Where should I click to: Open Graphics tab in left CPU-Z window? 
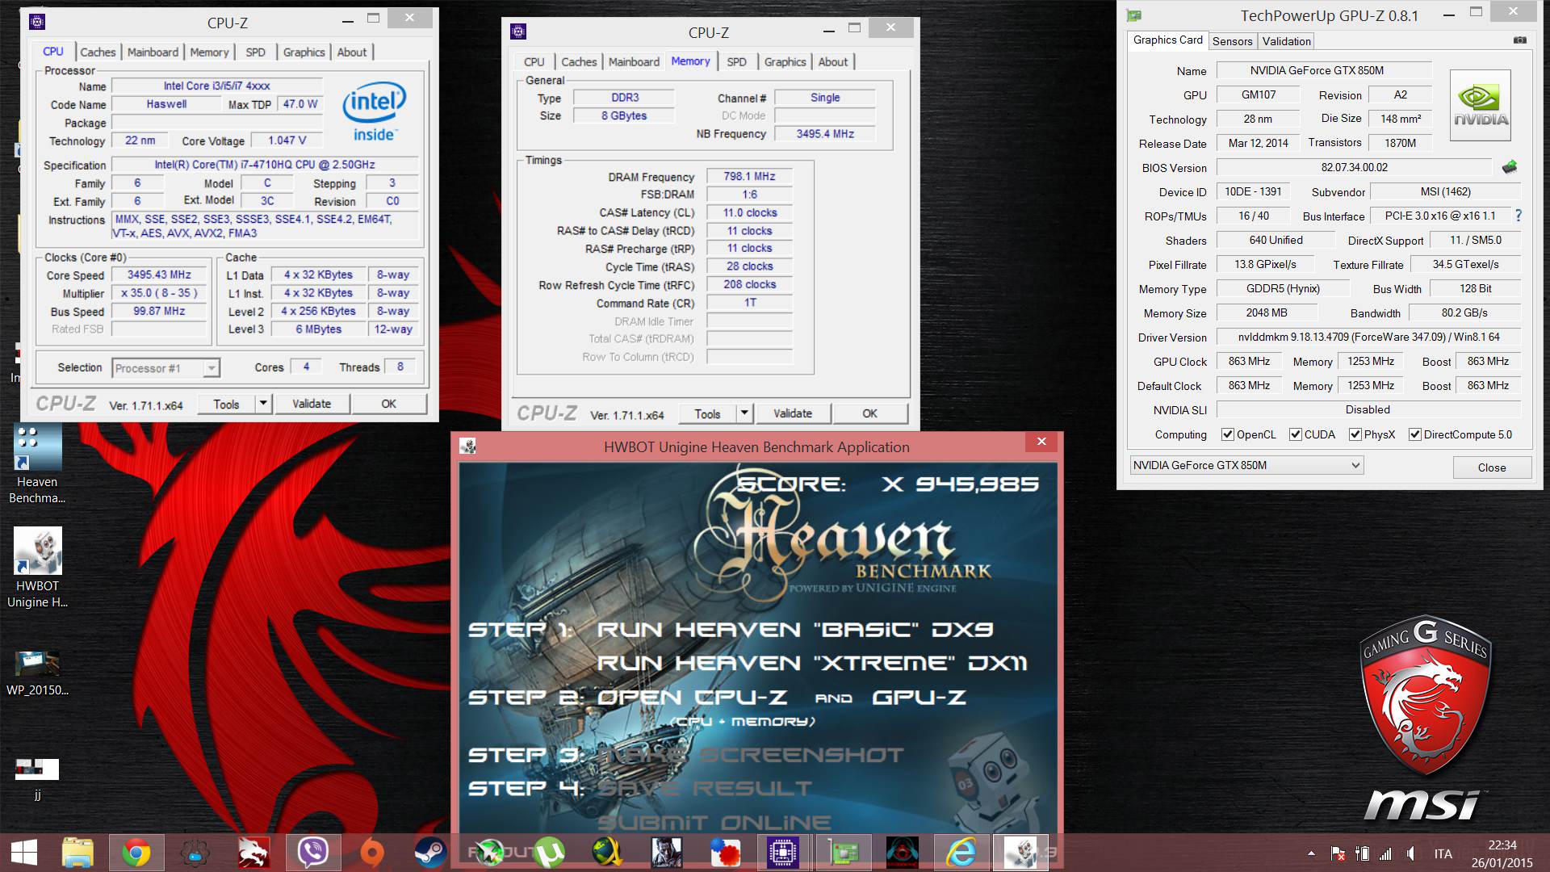click(304, 52)
